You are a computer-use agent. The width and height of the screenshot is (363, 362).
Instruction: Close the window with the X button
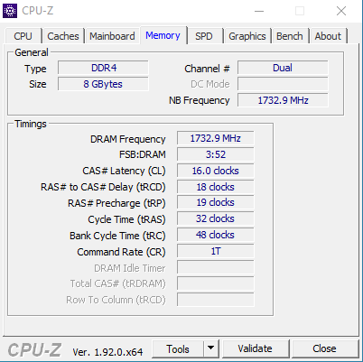341,12
